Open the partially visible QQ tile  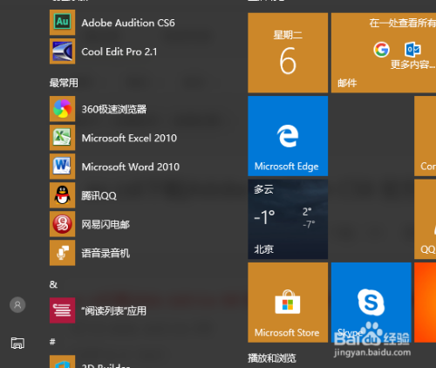425,219
